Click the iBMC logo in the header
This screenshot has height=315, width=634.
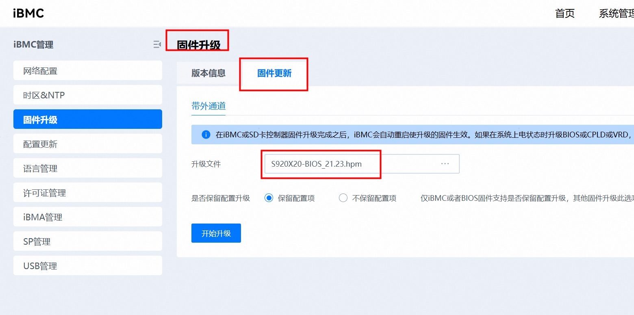click(x=28, y=13)
